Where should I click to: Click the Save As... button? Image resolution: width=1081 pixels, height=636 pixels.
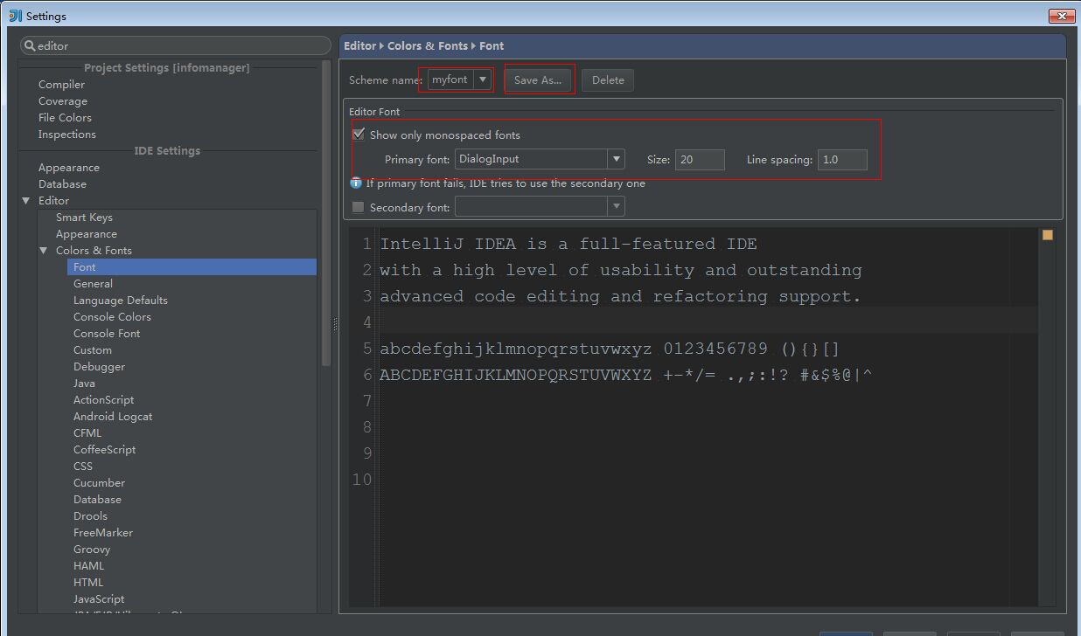click(538, 79)
